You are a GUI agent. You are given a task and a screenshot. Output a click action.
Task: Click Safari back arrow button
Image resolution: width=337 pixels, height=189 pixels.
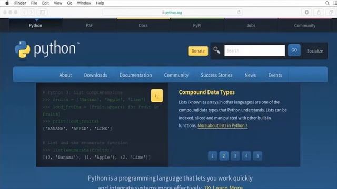pos(24,13)
